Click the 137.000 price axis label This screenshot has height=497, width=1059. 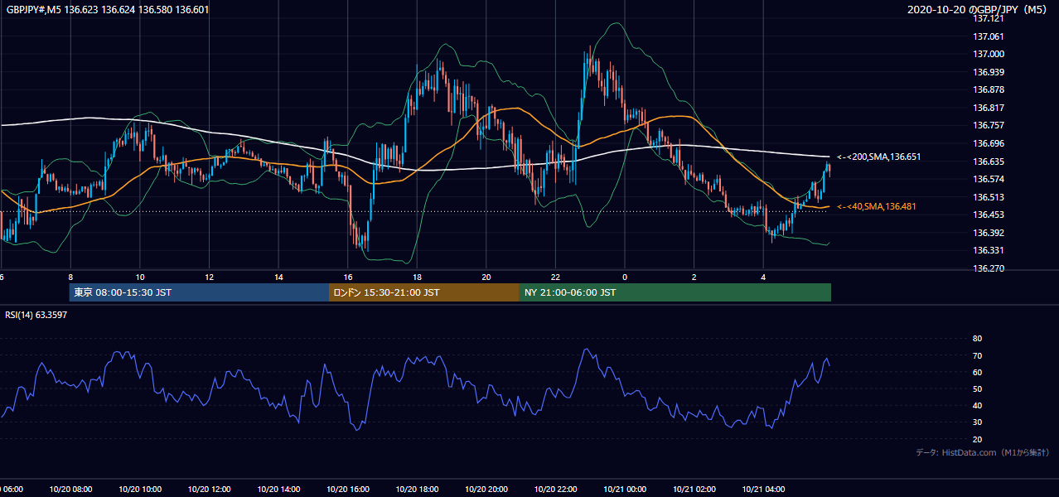[x=989, y=54]
